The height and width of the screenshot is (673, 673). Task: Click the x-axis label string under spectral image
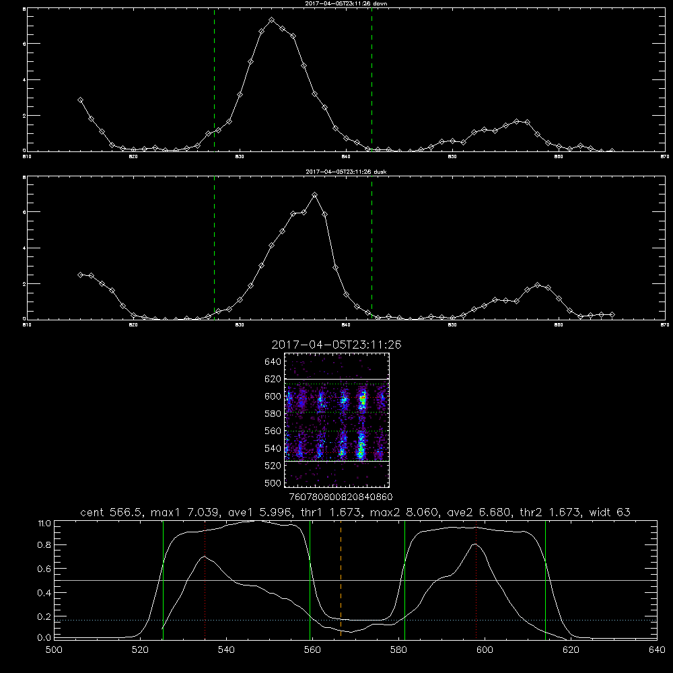pos(341,497)
